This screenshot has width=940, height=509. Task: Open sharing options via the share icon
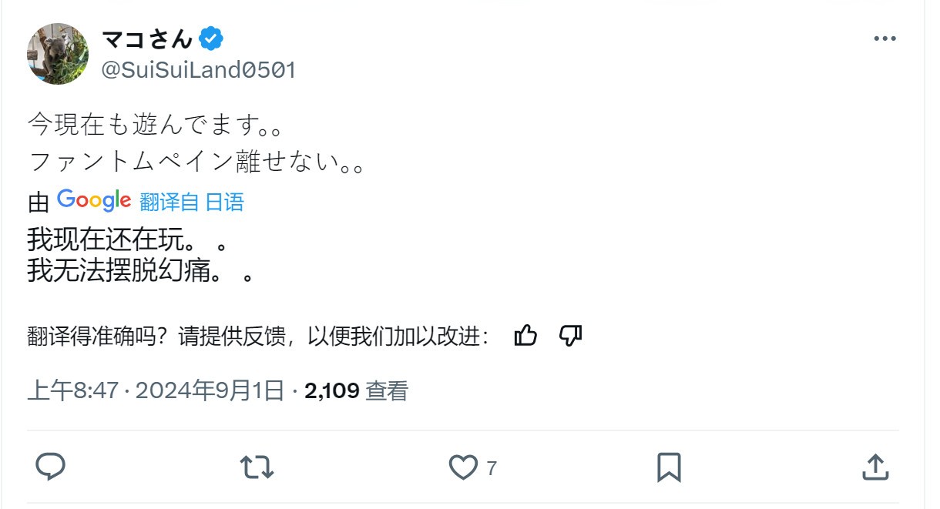(876, 466)
